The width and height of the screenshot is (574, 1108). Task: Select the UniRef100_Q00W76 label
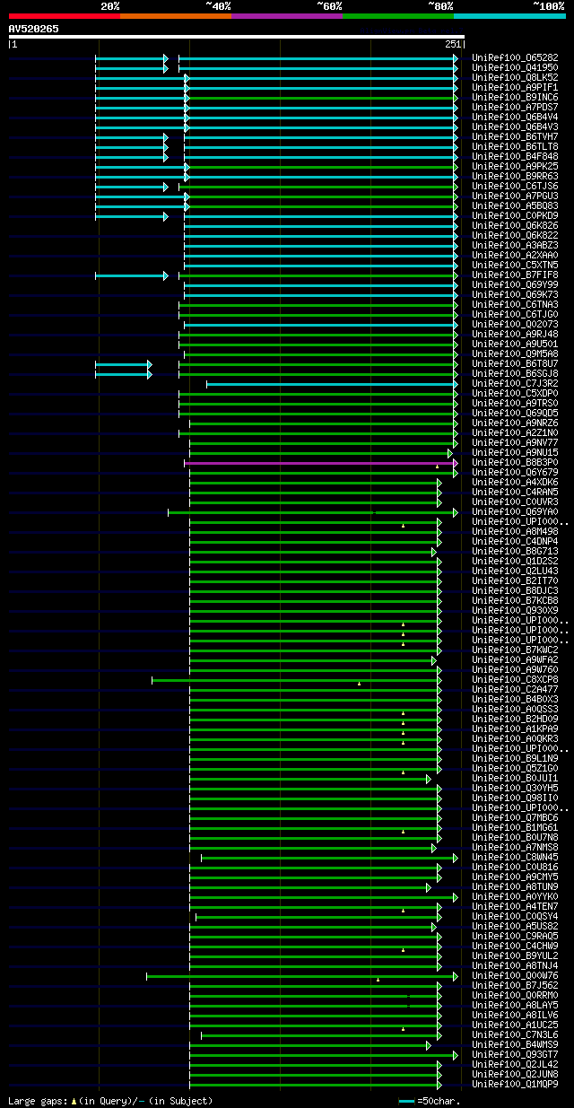(515, 975)
